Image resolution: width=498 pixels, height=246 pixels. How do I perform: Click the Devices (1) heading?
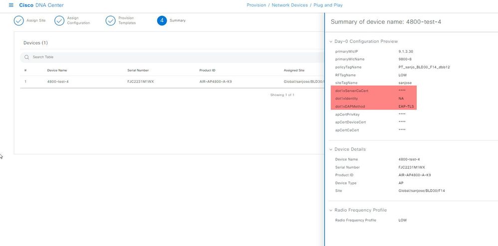tap(35, 43)
